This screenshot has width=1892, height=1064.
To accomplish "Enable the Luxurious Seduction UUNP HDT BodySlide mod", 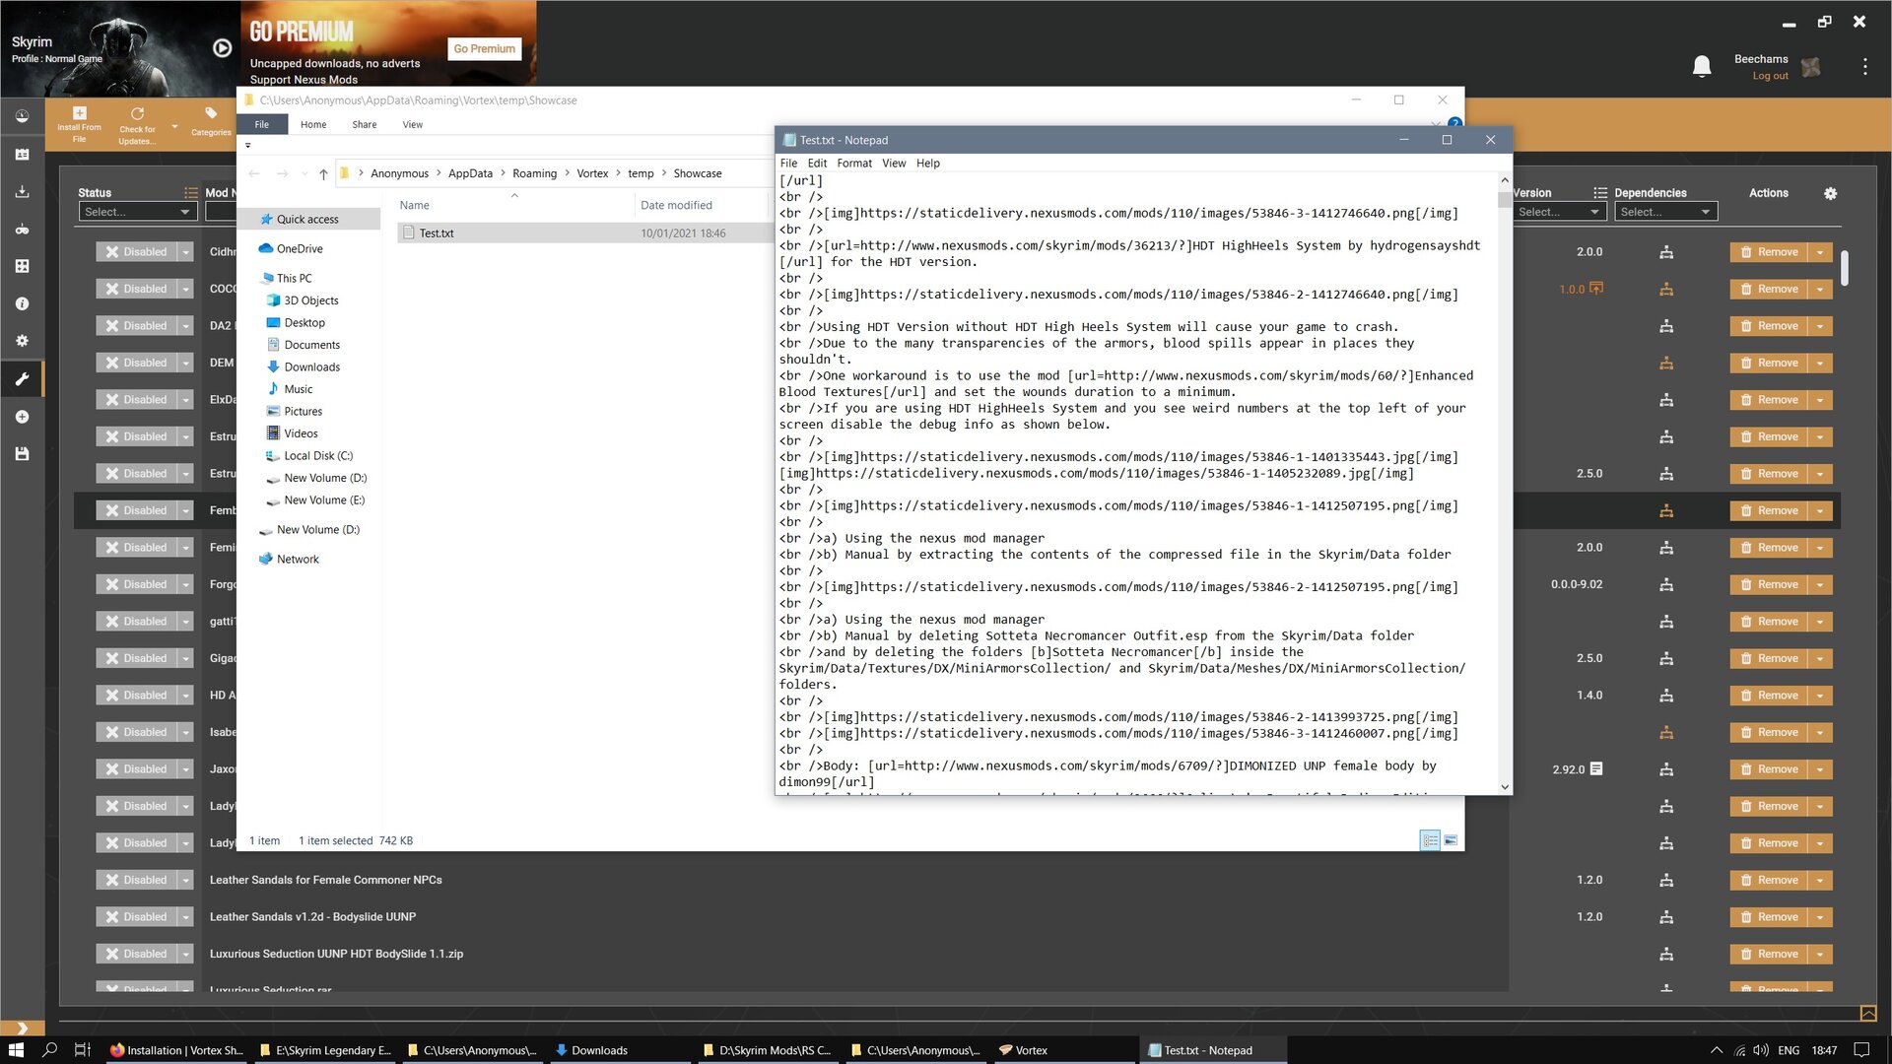I will pyautogui.click(x=136, y=954).
